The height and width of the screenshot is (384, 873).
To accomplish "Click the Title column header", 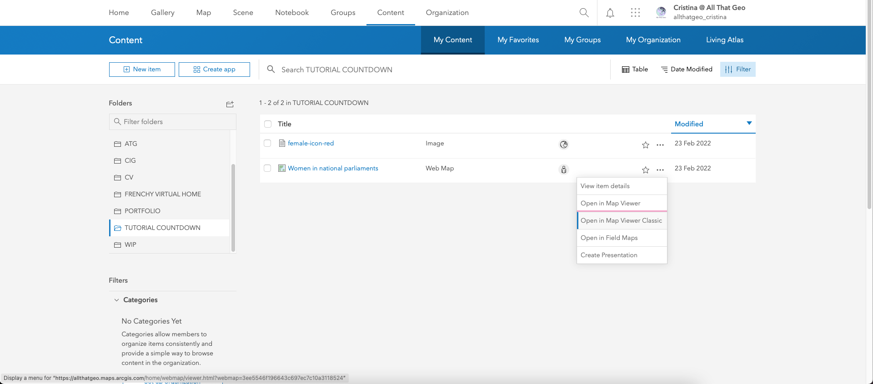I will (x=285, y=124).
